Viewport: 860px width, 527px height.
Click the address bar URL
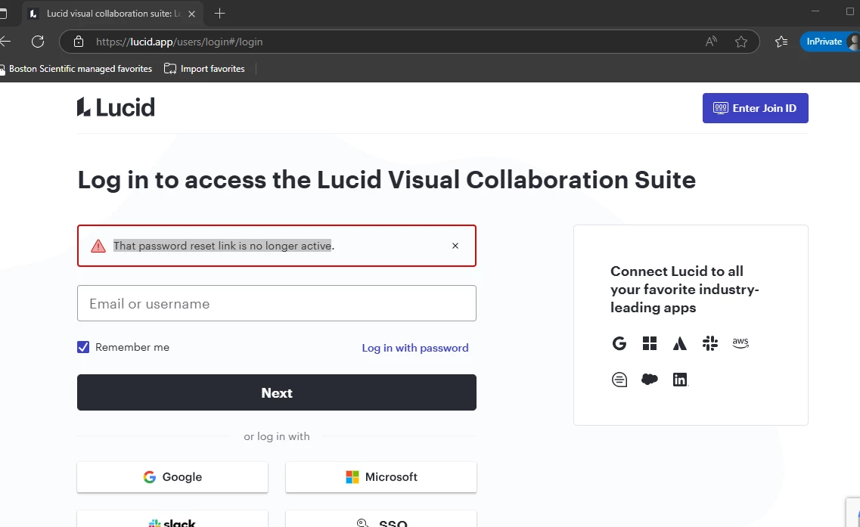tap(179, 42)
